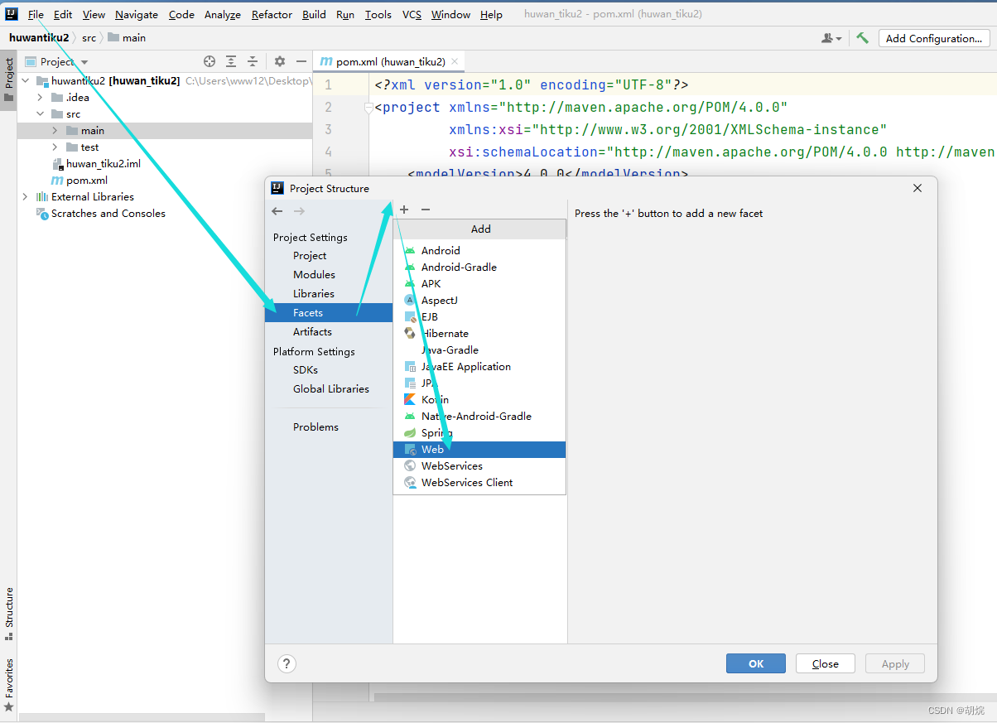The width and height of the screenshot is (997, 723).
Task: Expand the .idea folder
Action: pyautogui.click(x=40, y=98)
